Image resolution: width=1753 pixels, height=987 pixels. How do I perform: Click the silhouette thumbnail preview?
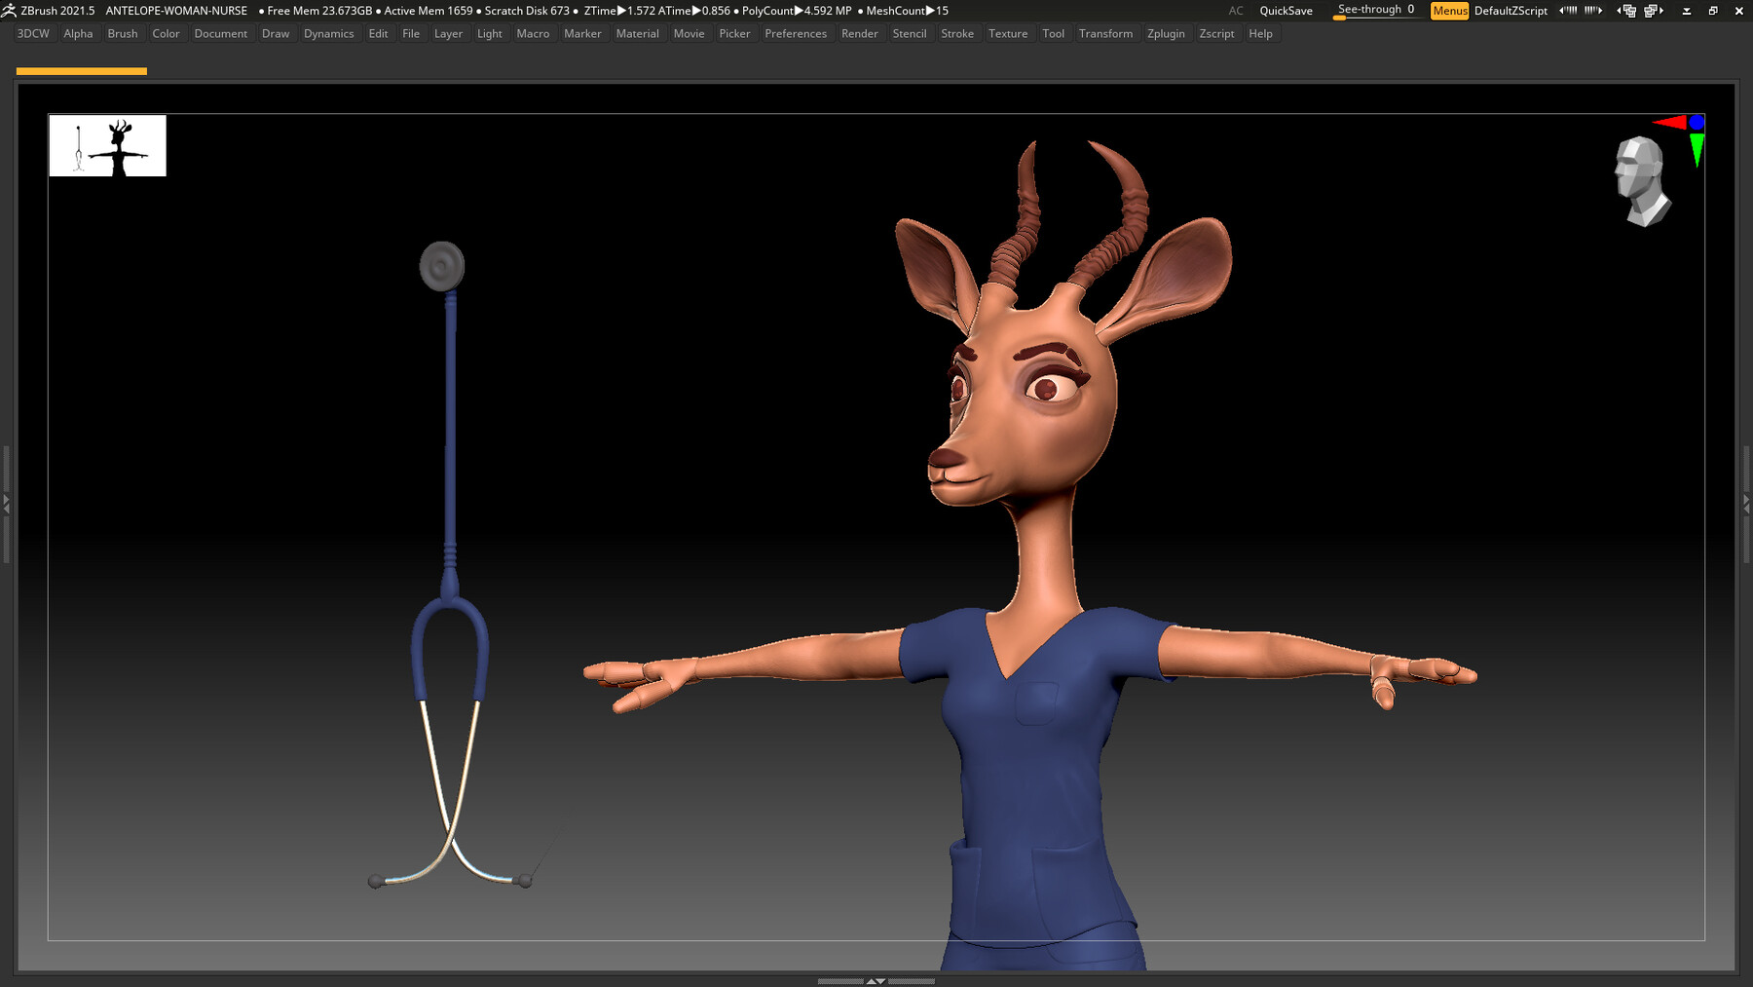tap(108, 145)
